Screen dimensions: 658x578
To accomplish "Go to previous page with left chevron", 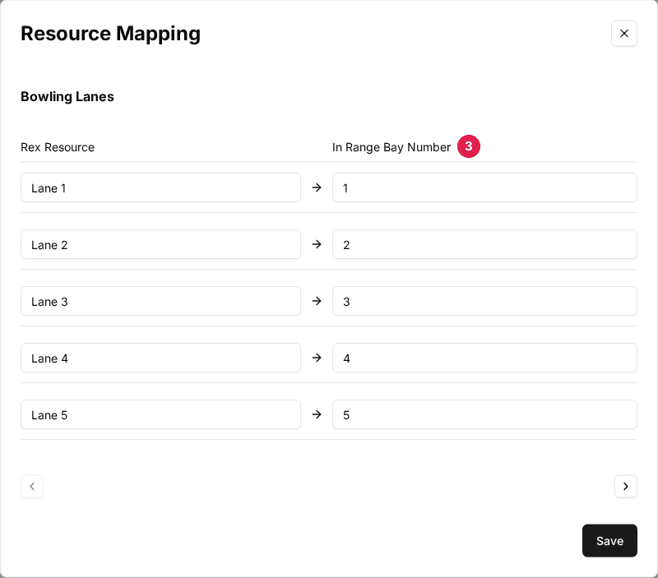I will [32, 486].
